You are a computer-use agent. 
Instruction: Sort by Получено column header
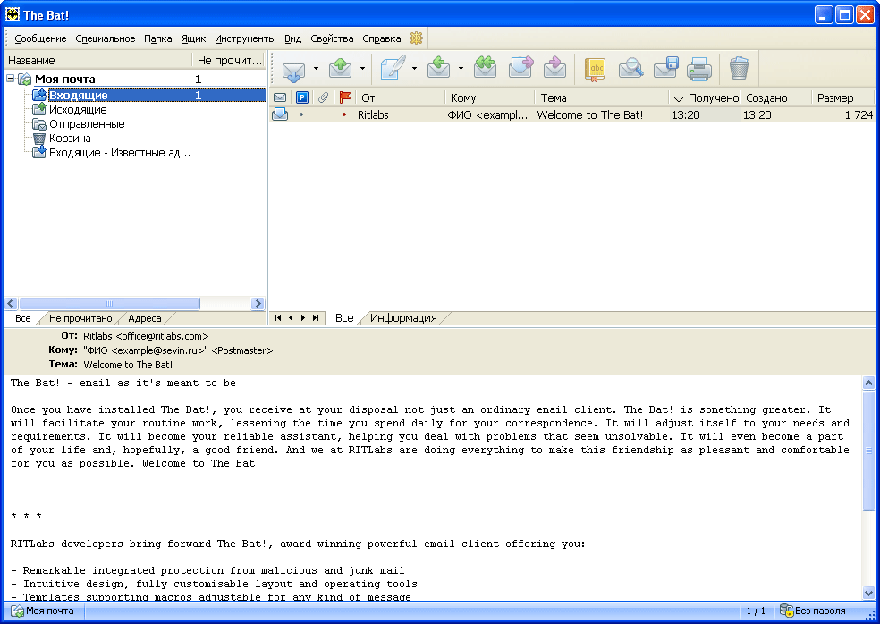coord(705,97)
